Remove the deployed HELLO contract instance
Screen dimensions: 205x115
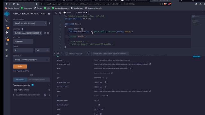coord(49,95)
